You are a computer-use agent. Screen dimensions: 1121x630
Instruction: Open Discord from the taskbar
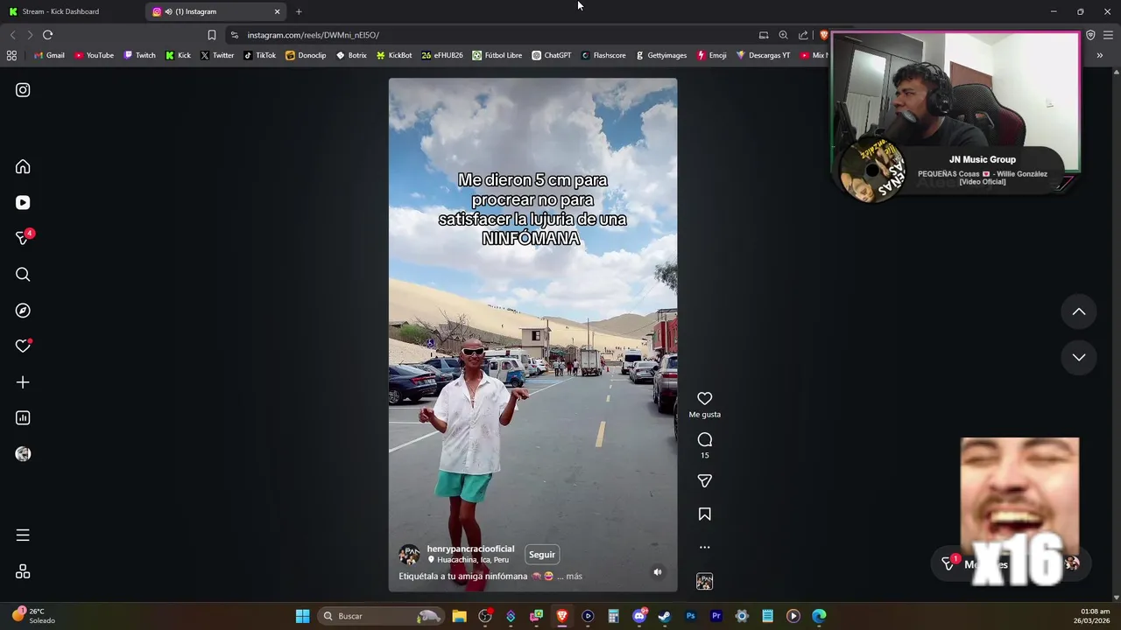639,616
